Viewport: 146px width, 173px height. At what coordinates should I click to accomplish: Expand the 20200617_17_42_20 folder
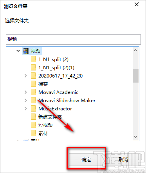26,76
